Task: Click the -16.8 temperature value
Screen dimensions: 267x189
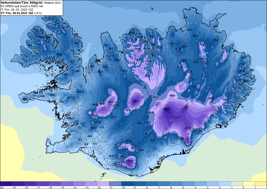Action: pyautogui.click(x=210, y=98)
